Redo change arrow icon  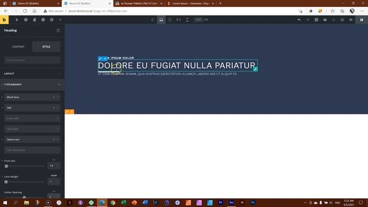click(x=308, y=20)
